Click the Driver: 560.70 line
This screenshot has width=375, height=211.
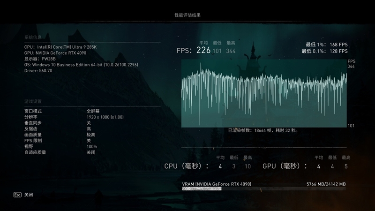(x=38, y=71)
